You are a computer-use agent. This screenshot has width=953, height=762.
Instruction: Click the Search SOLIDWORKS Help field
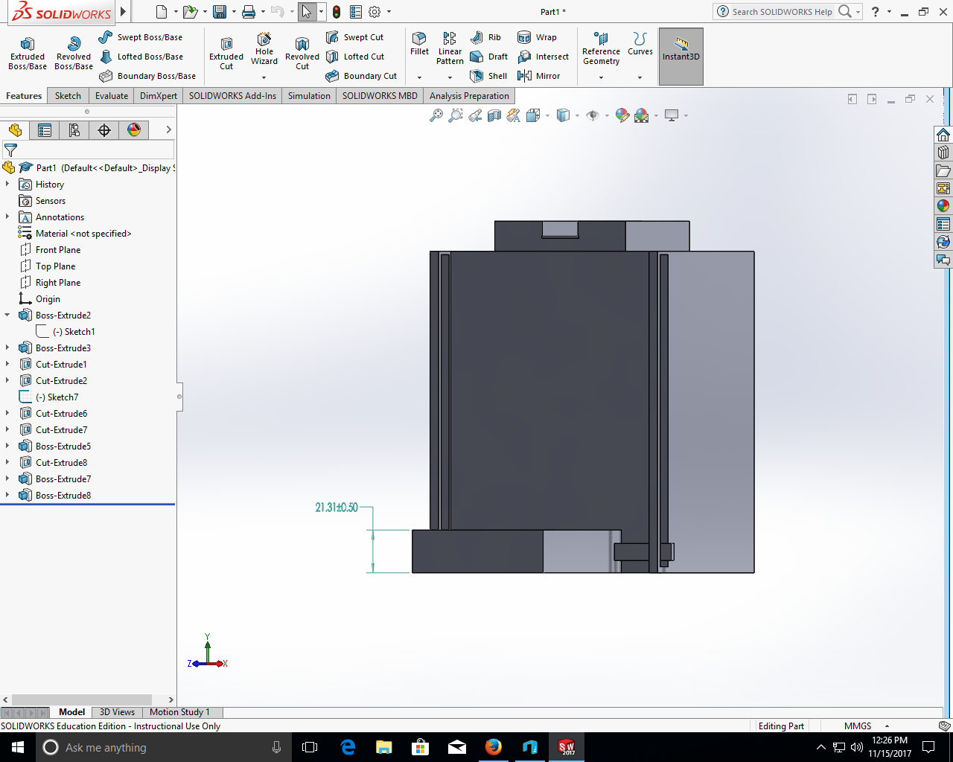click(x=782, y=12)
